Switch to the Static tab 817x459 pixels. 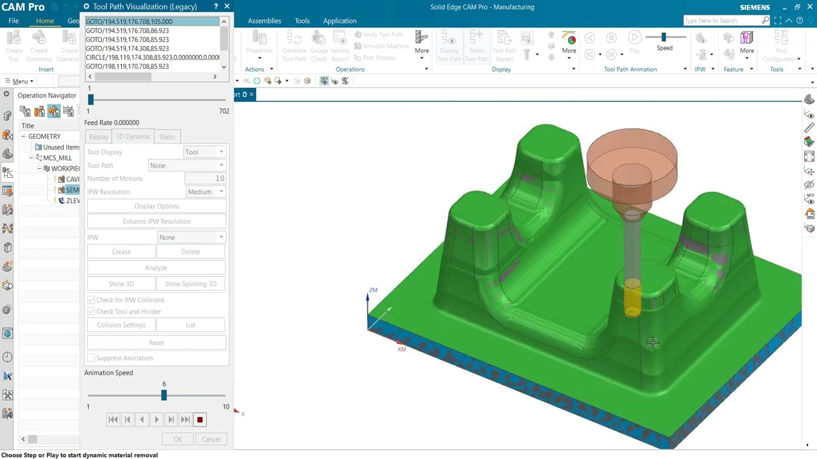[x=167, y=136]
